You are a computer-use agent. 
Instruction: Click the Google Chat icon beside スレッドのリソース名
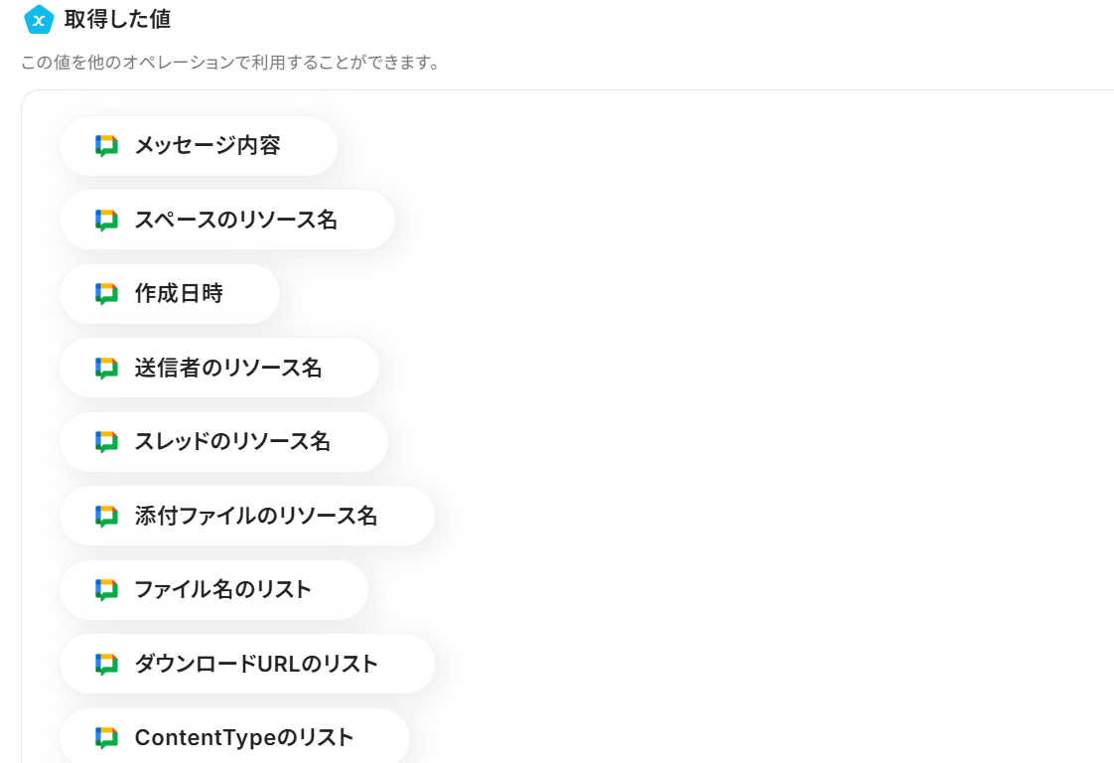click(106, 442)
